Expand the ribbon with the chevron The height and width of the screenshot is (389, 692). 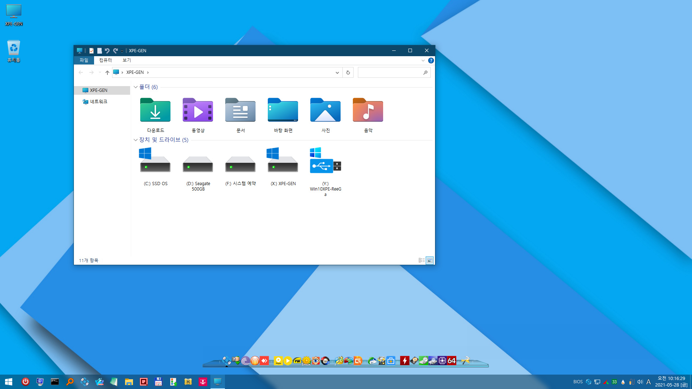423,61
